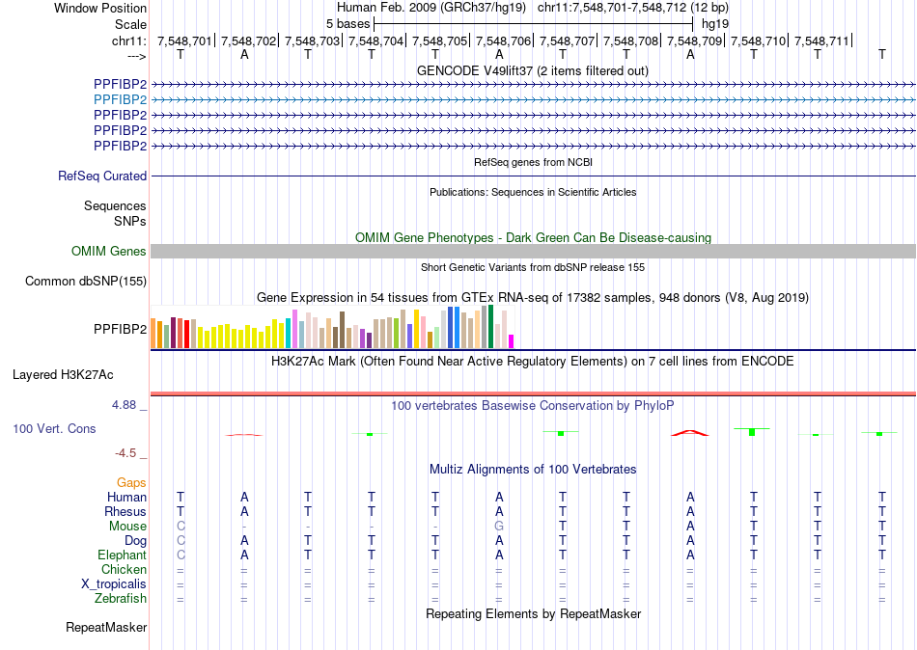
Task: Click the OMIM Gene Phenotypes track title
Action: point(533,237)
